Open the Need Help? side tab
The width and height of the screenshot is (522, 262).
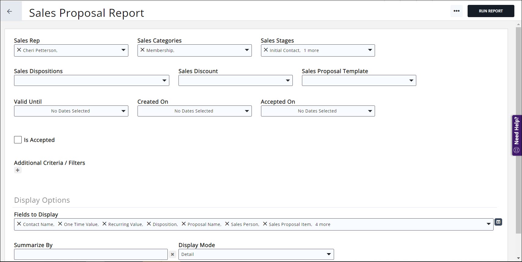516,135
